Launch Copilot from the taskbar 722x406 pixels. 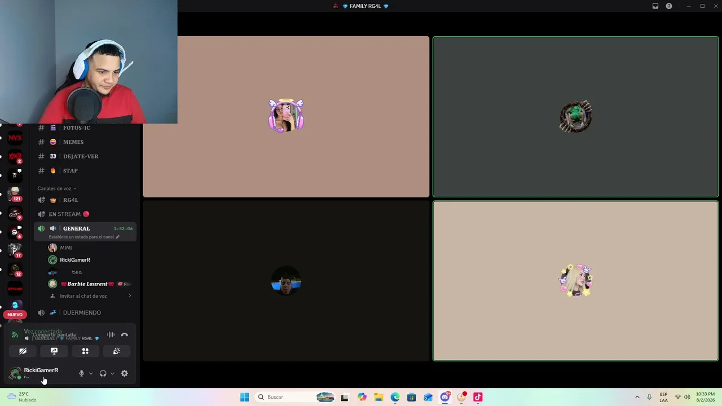point(362,397)
